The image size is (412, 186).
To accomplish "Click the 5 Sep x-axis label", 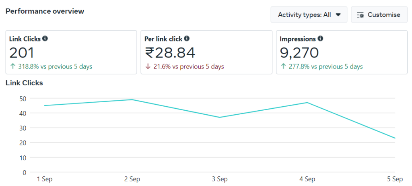I will click(395, 180).
